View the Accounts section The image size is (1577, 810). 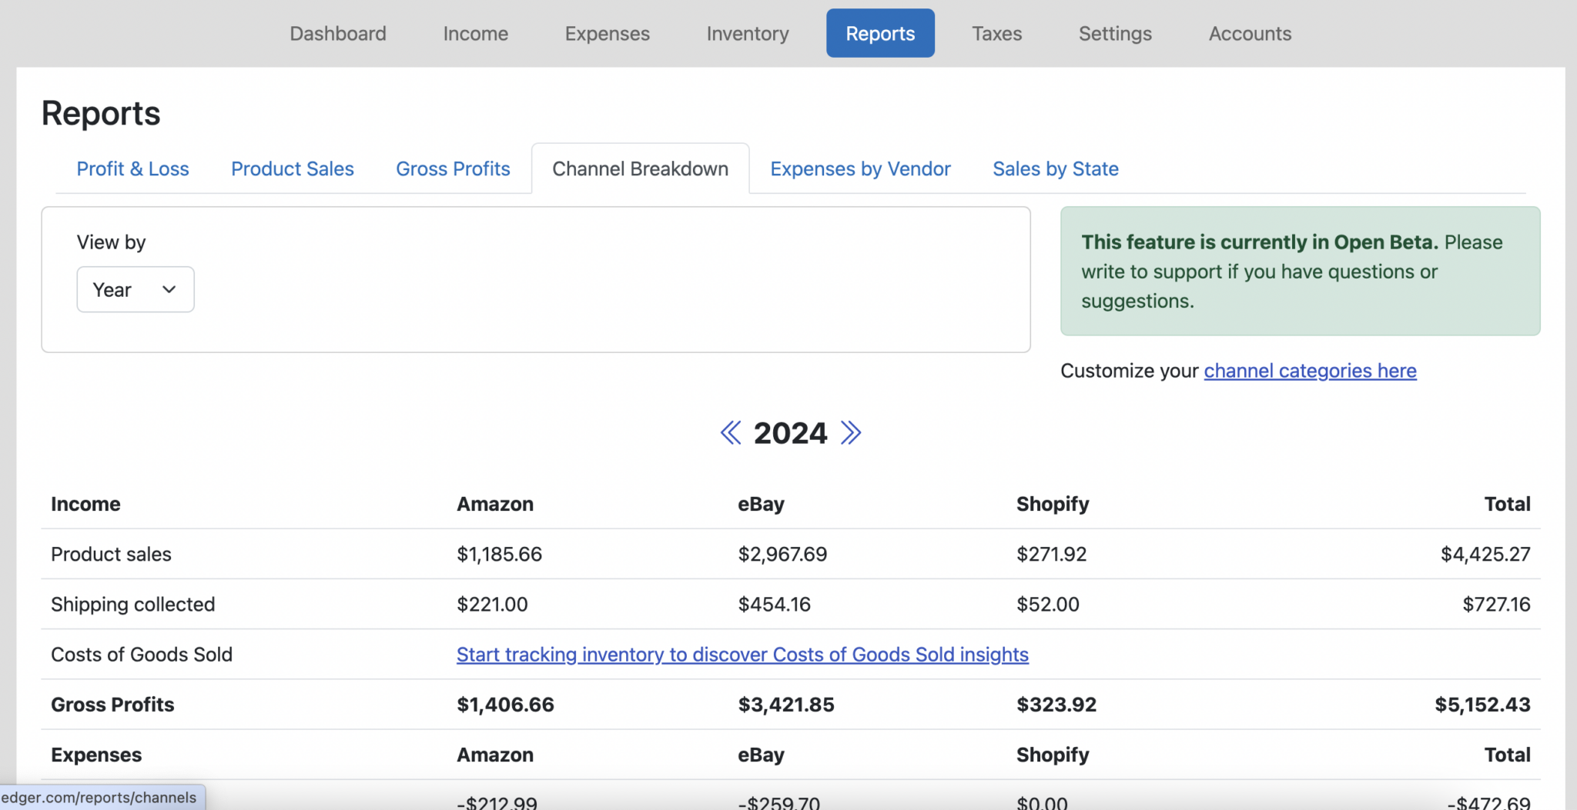click(1250, 33)
